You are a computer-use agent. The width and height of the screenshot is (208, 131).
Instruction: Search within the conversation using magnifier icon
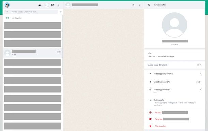click(133, 5)
